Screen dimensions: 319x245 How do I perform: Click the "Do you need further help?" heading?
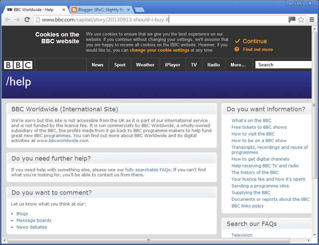[x=51, y=159]
